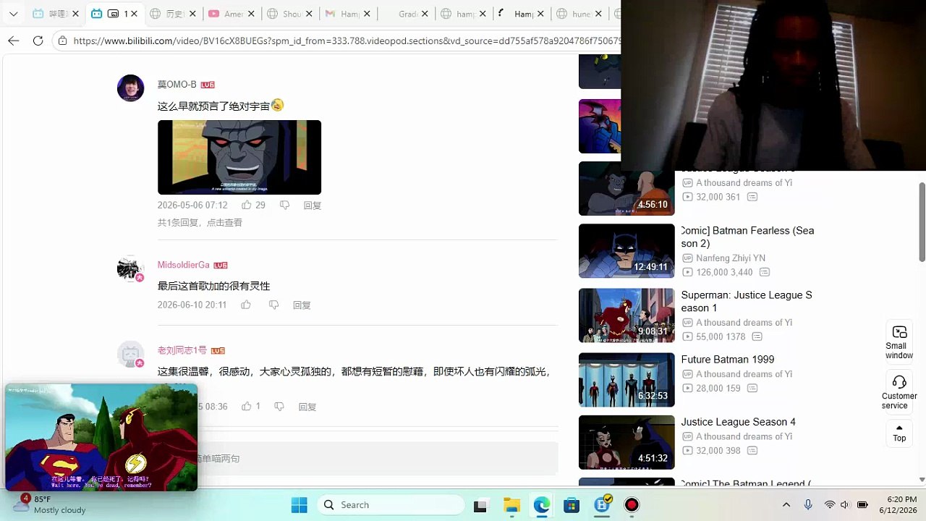Reload the bilibili page
The image size is (926, 521).
38,41
